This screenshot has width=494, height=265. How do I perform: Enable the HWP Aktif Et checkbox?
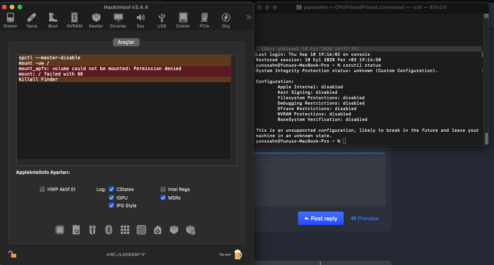pos(42,189)
